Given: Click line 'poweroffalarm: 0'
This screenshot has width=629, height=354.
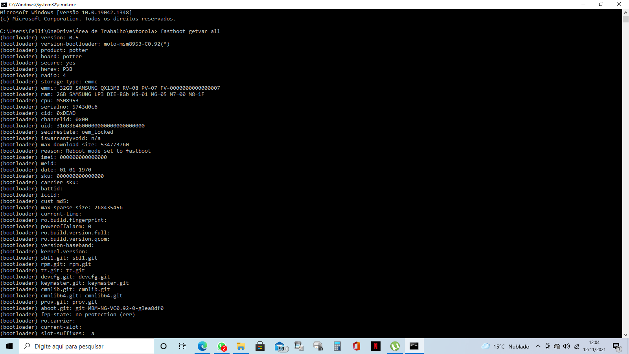Looking at the screenshot, I should (x=46, y=227).
